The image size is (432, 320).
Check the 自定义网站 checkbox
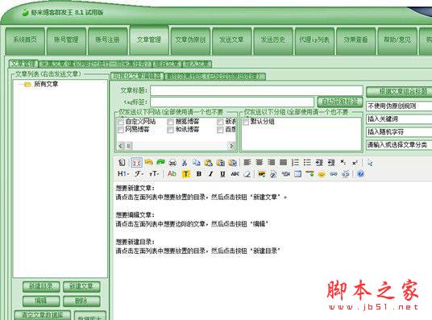(x=121, y=122)
